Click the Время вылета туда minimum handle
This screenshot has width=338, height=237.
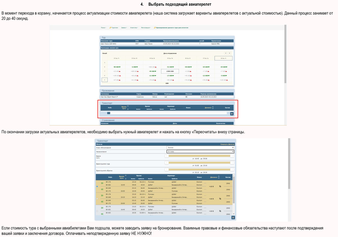pyautogui.click(x=167, y=163)
